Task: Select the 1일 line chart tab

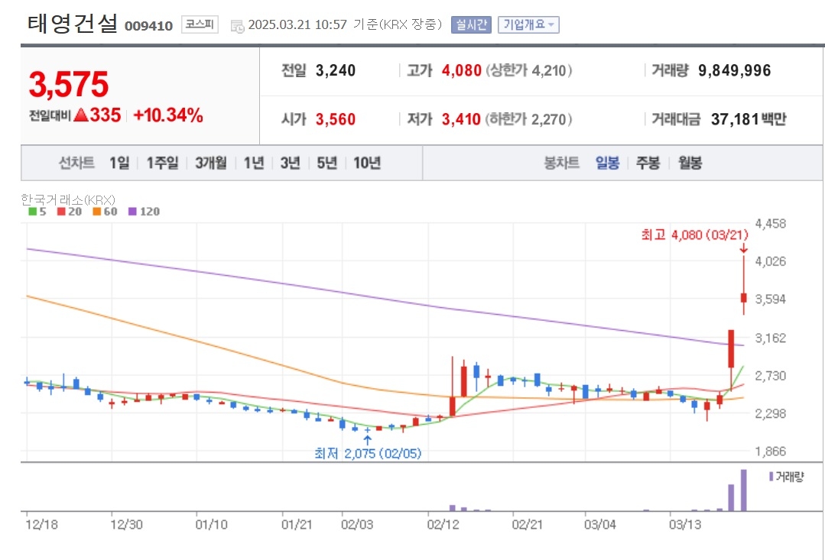Action: pyautogui.click(x=119, y=163)
